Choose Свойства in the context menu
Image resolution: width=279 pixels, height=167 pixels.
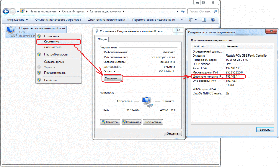click(x=50, y=80)
